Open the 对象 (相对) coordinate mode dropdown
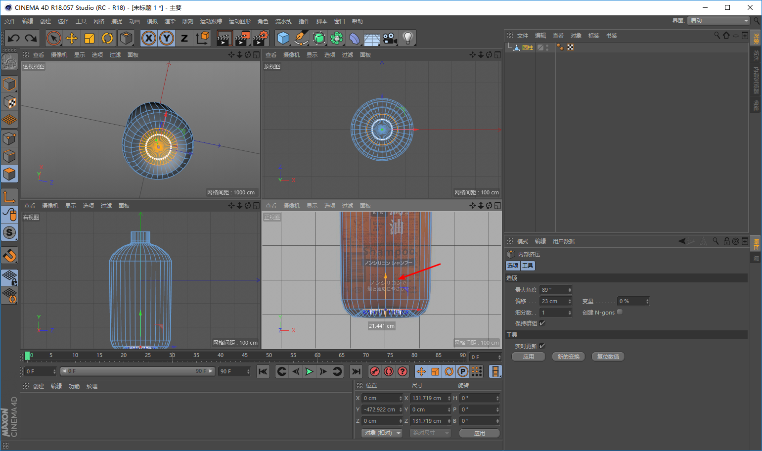This screenshot has height=451, width=762. [382, 433]
